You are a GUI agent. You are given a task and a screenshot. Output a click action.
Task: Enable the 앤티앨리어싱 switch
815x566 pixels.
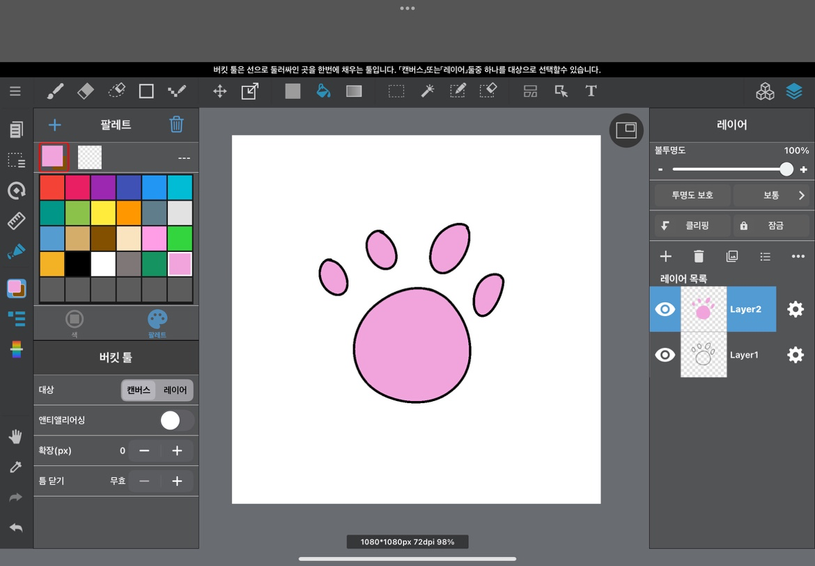click(x=176, y=420)
